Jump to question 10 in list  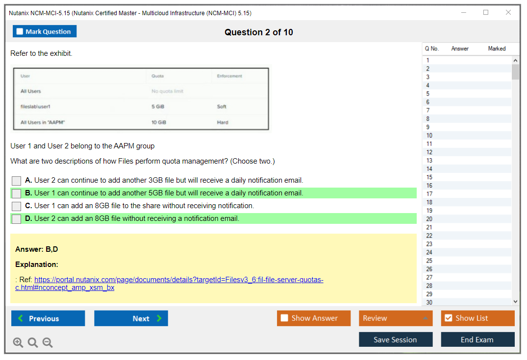pos(429,136)
